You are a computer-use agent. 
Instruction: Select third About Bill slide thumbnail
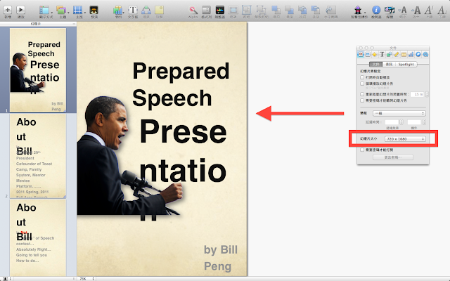38,238
